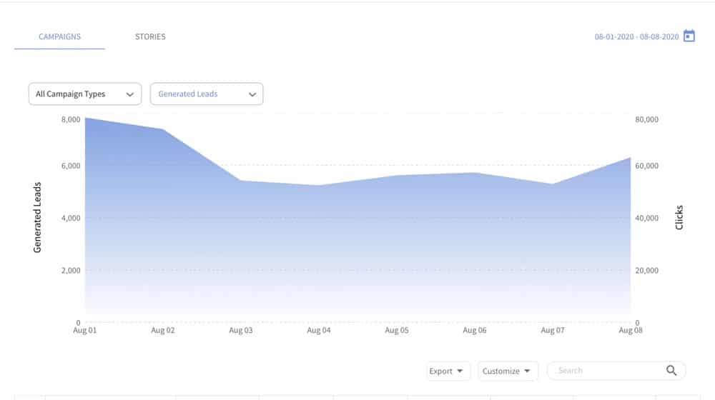The height and width of the screenshot is (400, 715).
Task: Click the Aug 03 data point on the chart
Action: (x=241, y=181)
